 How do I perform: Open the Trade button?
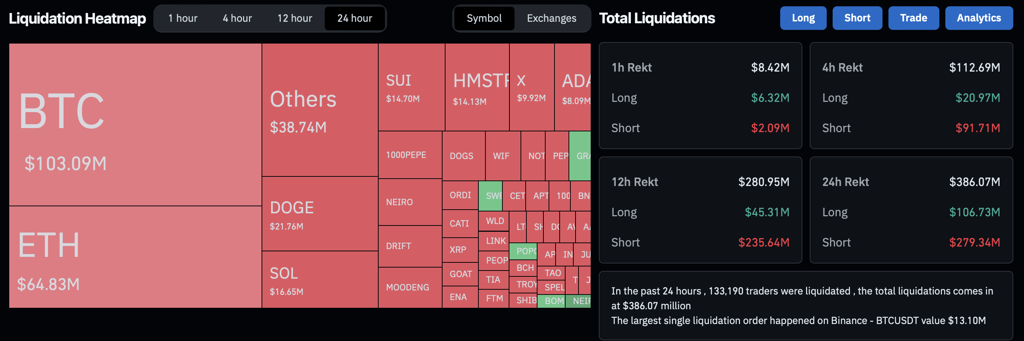point(913,18)
